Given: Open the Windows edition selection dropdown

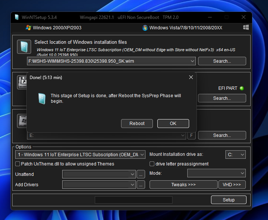Looking at the screenshot, I should (x=80, y=155).
